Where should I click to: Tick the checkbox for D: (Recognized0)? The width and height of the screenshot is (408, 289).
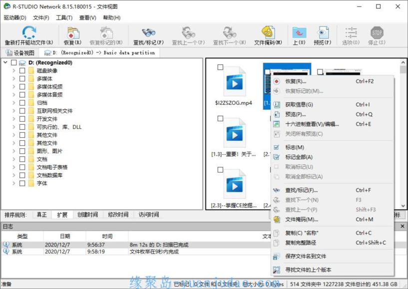[x=14, y=63]
